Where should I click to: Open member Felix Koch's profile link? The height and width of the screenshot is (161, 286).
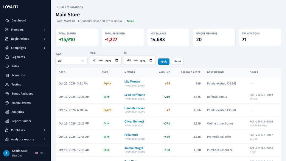[131, 135]
